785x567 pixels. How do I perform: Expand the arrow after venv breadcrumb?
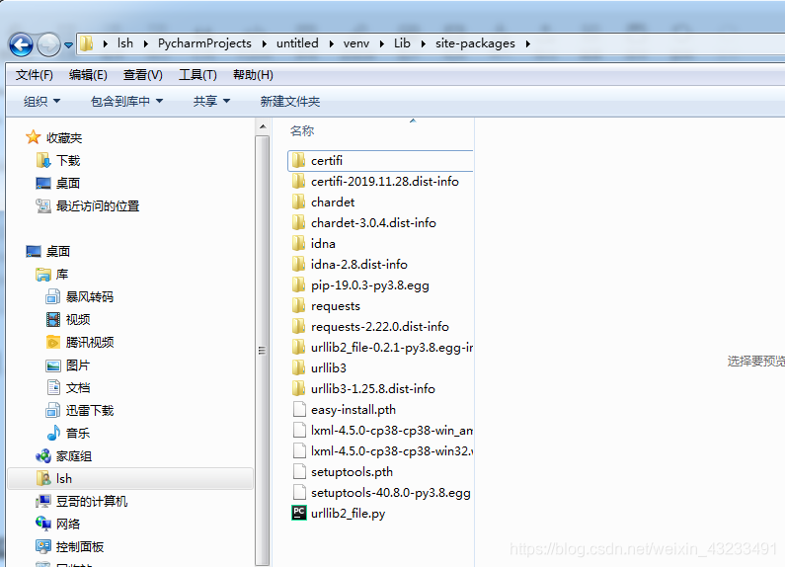coord(381,44)
